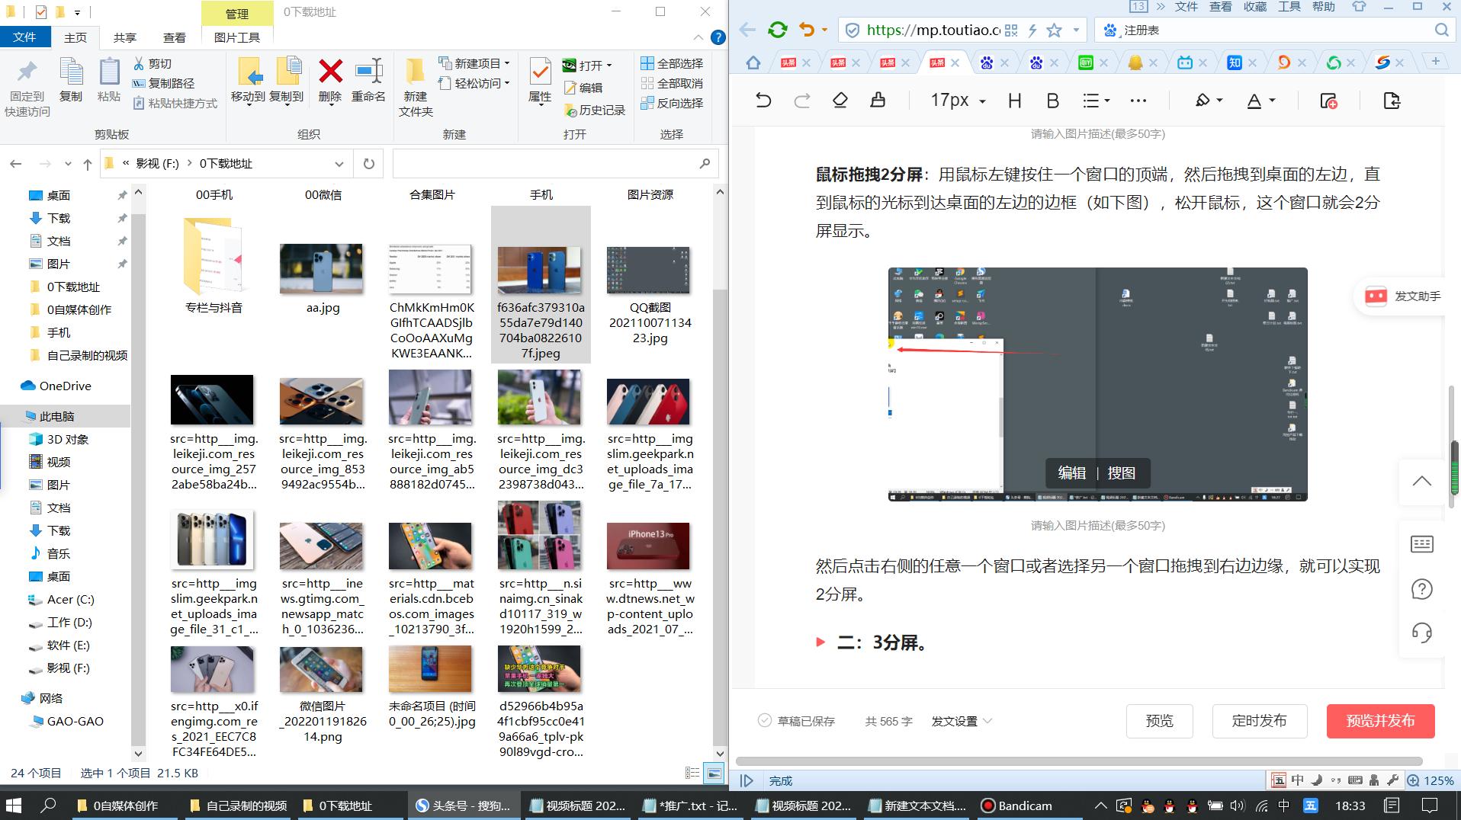This screenshot has height=820, width=1461.
Task: Switch to the 共享 ribbon tab
Action: 124,37
